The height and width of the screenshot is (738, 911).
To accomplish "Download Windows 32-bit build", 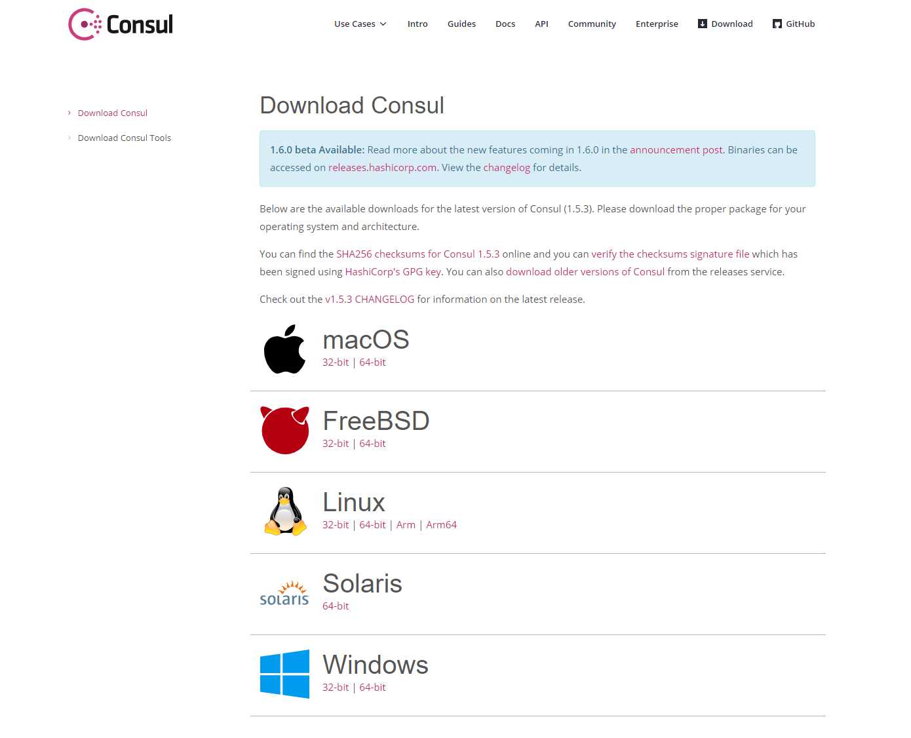I will pos(336,687).
